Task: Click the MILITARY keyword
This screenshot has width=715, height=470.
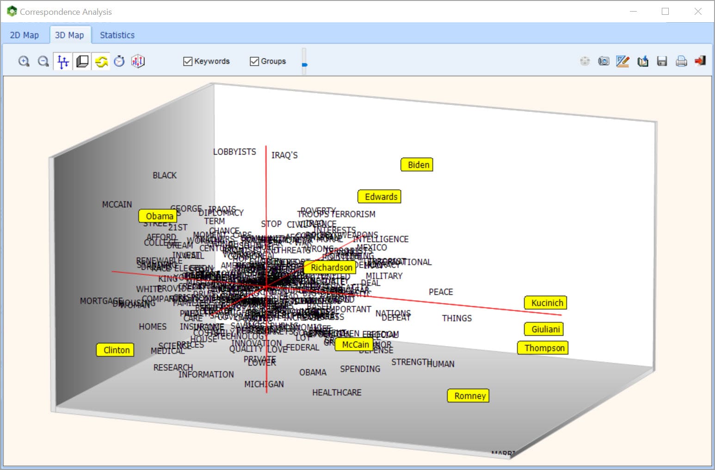Action: pyautogui.click(x=384, y=276)
